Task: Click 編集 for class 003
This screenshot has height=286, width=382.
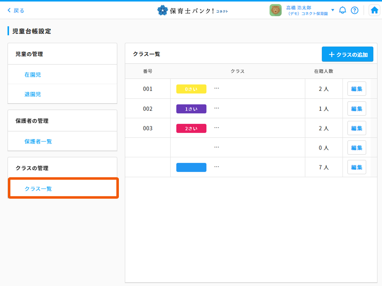Action: click(357, 128)
